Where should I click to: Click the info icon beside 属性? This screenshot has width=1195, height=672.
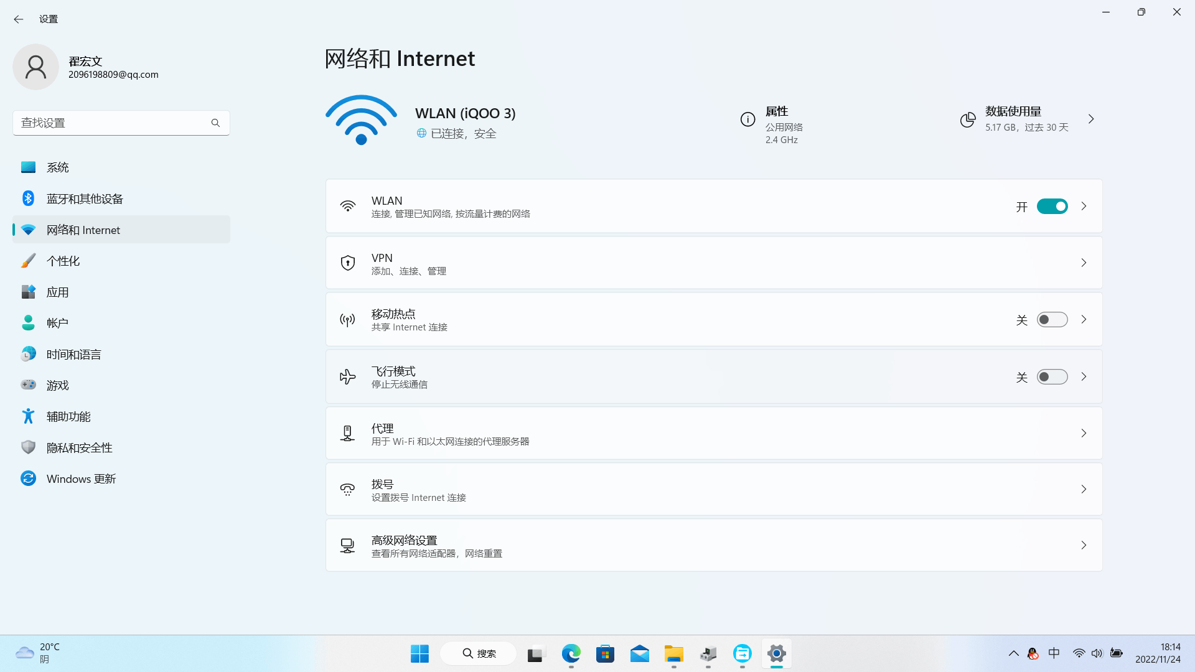tap(747, 119)
